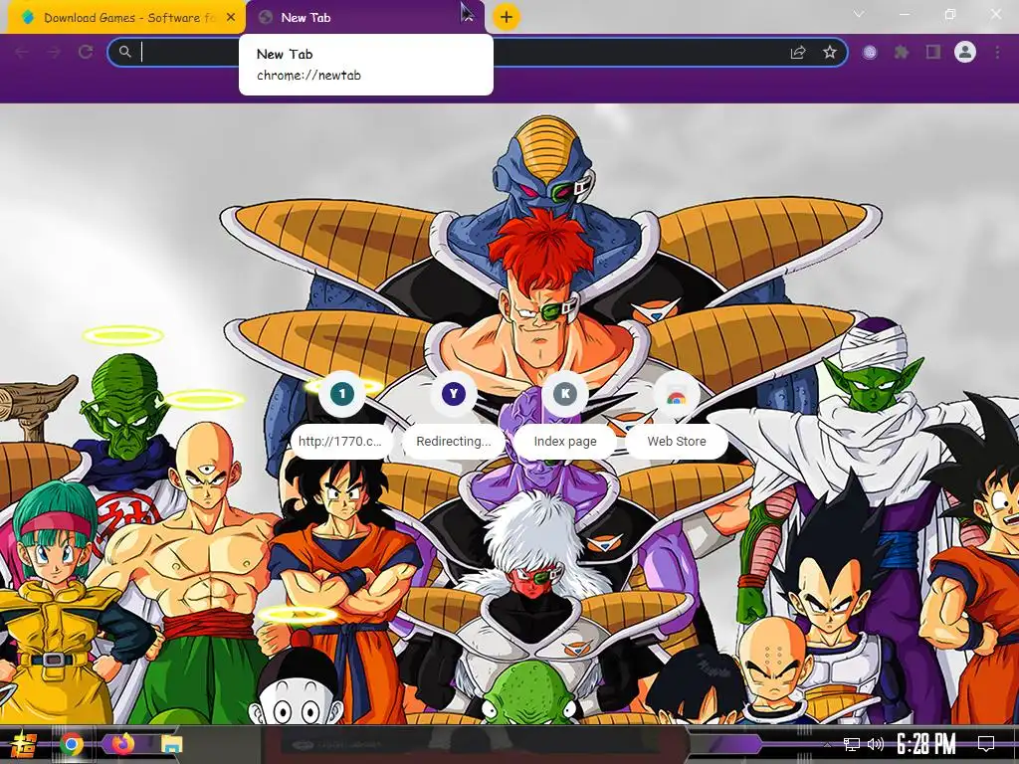Click the http://1770.c... label
The height and width of the screenshot is (764, 1019).
tap(340, 441)
